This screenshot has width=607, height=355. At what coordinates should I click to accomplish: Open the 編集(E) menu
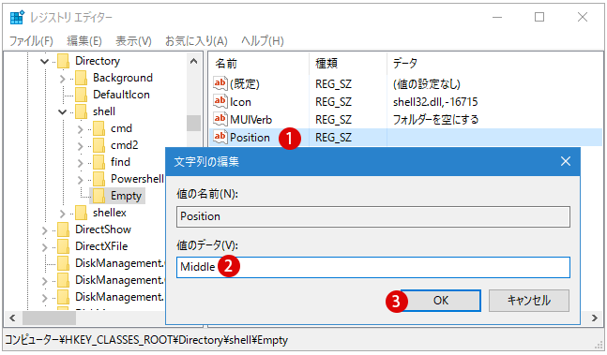(84, 40)
